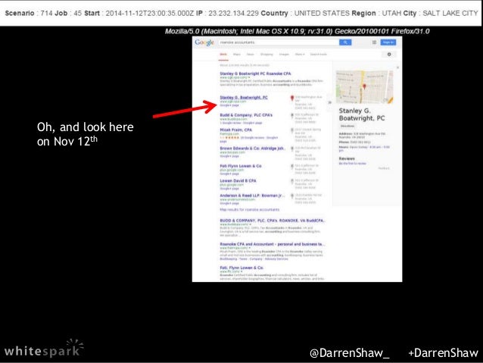
Task: Open BUDD & COMPANY, PLC organic result
Action: [272, 221]
